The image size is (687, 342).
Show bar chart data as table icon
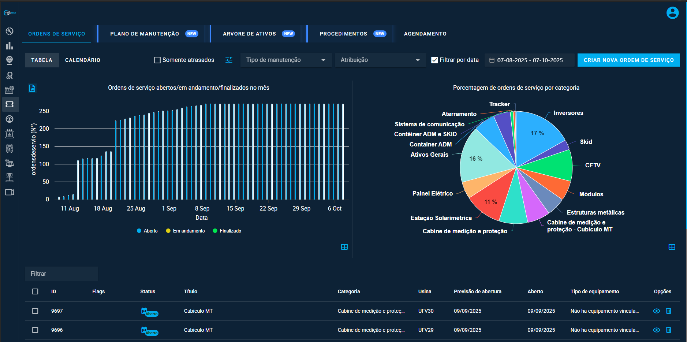click(x=344, y=247)
